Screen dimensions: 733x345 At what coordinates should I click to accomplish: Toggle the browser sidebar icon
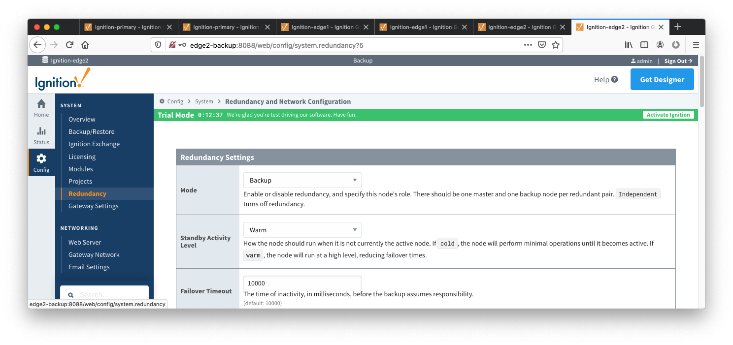point(644,45)
